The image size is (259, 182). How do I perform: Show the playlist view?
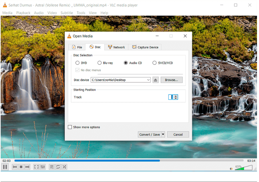coord(52,167)
